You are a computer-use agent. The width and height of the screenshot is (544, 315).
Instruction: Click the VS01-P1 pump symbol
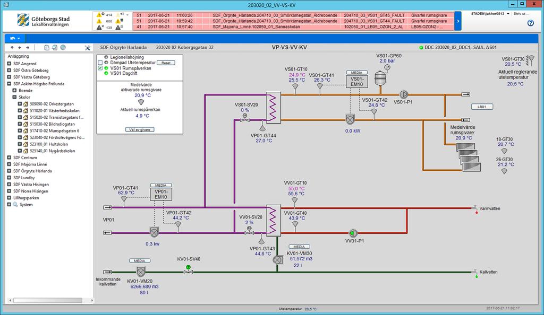pos(404,94)
